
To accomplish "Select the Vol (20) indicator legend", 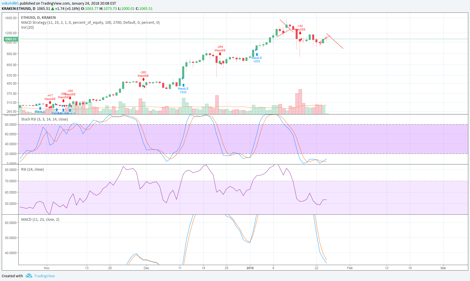I will (x=27, y=28).
